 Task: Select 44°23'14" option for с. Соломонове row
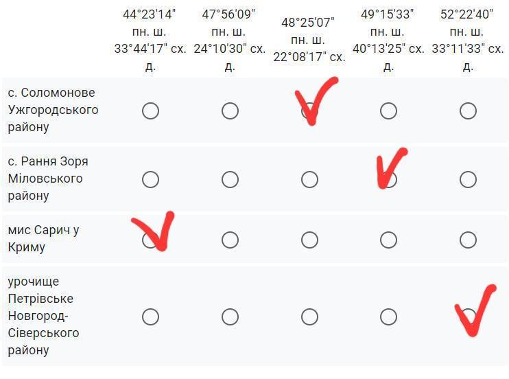point(151,111)
